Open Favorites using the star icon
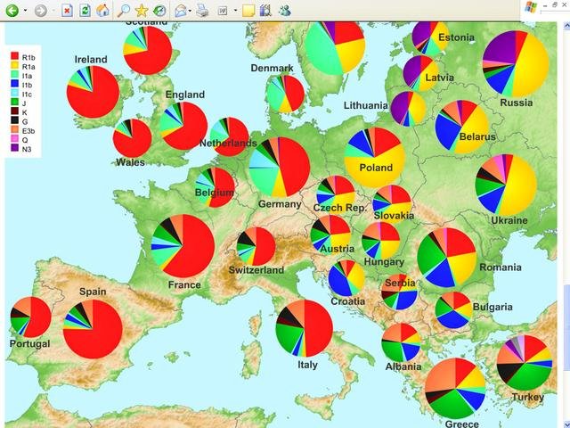 [142, 11]
